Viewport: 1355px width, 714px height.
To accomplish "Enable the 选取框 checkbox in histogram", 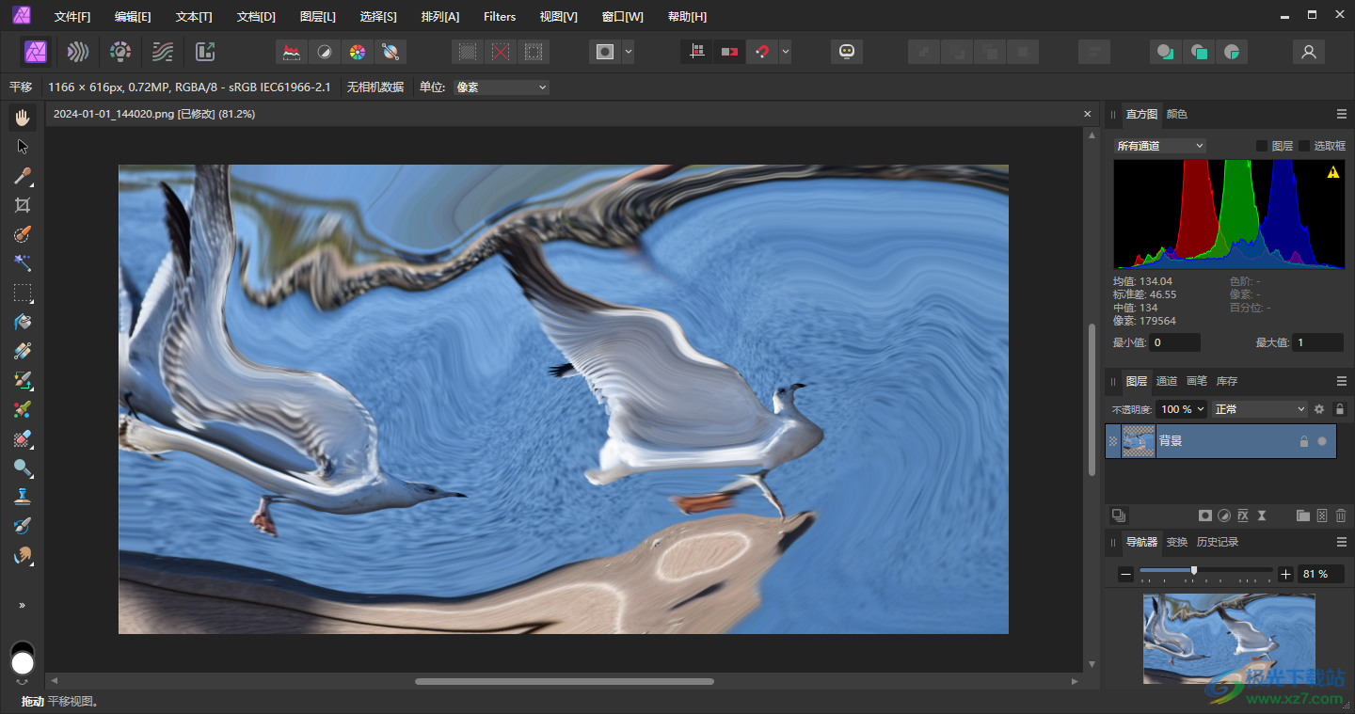I will pos(1304,146).
